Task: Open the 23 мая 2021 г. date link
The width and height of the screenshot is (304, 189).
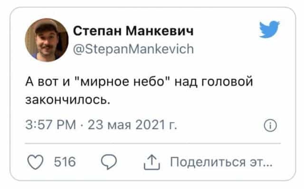Action: 133,124
